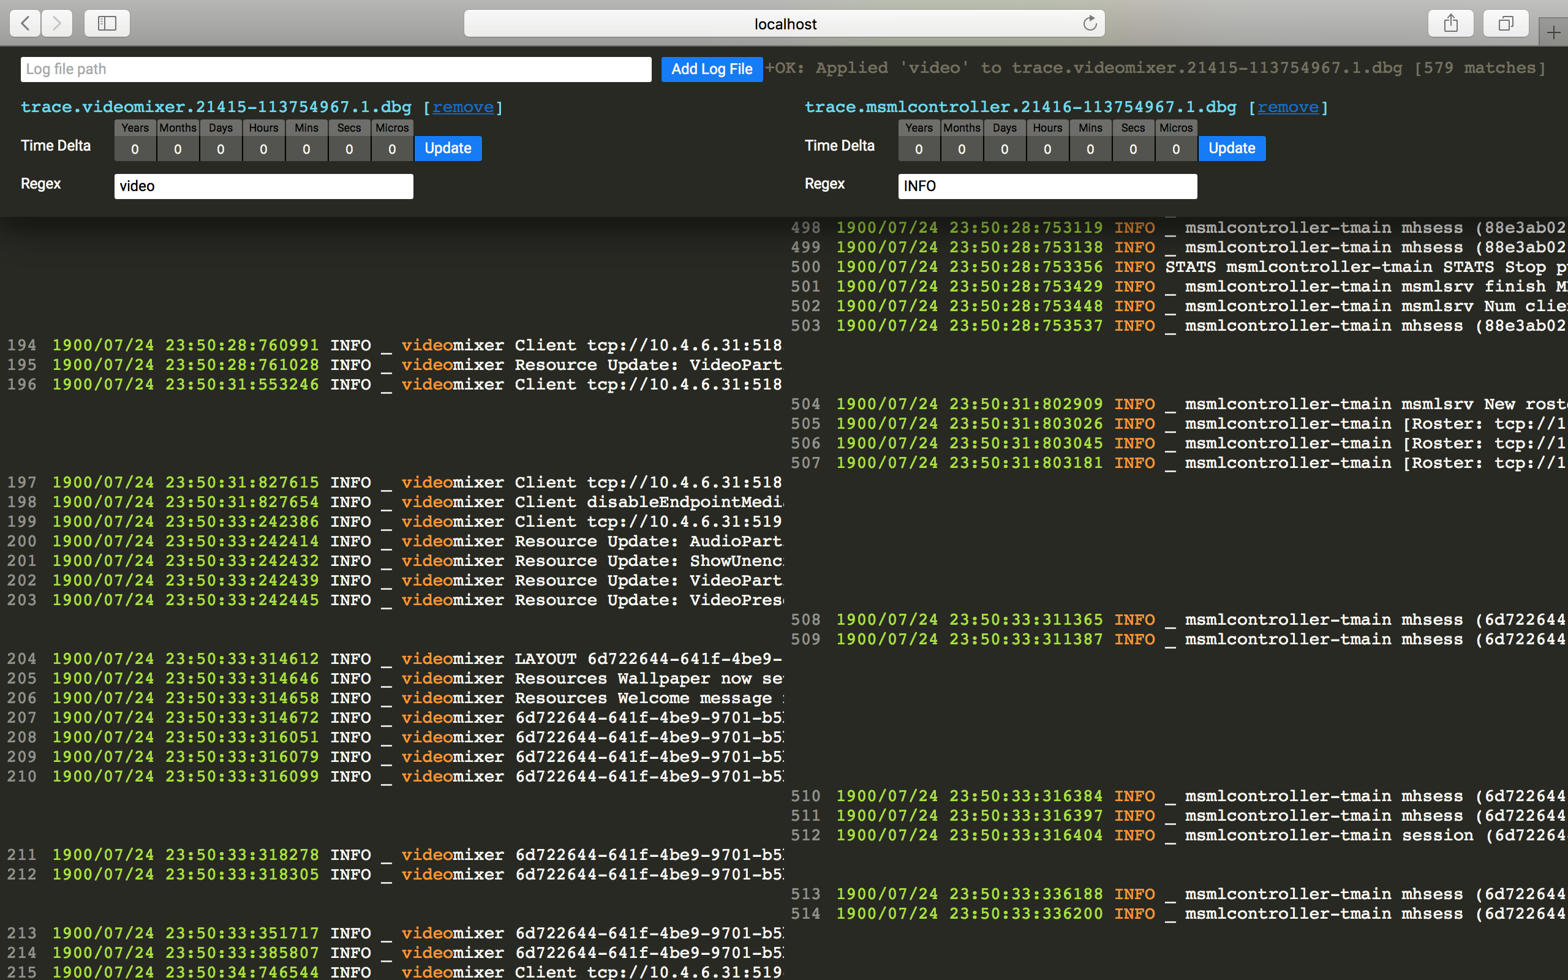Reload the localhost page
1568x980 pixels.
(1089, 23)
